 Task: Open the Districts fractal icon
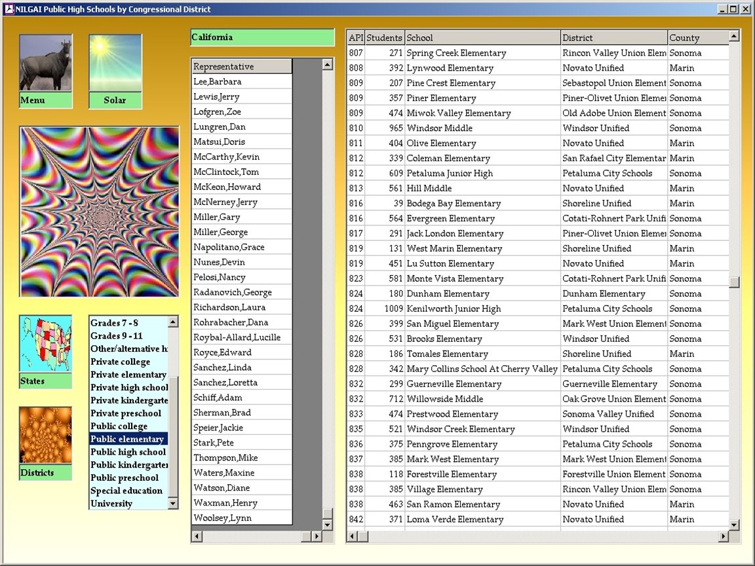(x=45, y=435)
